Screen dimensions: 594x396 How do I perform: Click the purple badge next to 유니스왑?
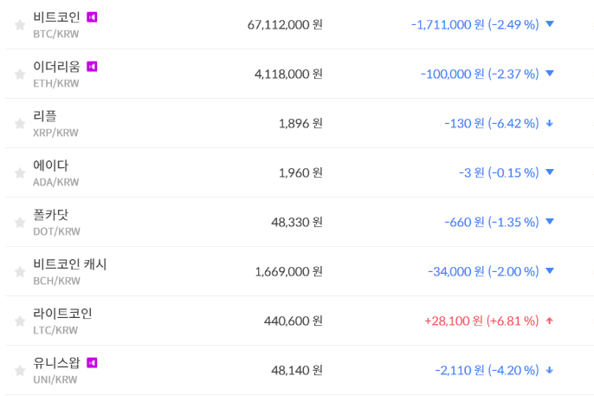[92, 362]
